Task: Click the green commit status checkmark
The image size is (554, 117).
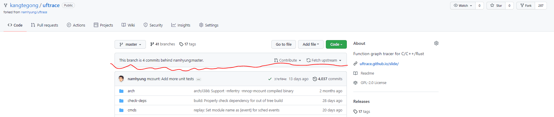Action: click(x=270, y=79)
